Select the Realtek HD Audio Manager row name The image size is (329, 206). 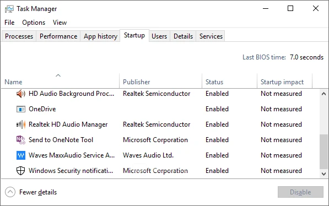[x=68, y=124]
